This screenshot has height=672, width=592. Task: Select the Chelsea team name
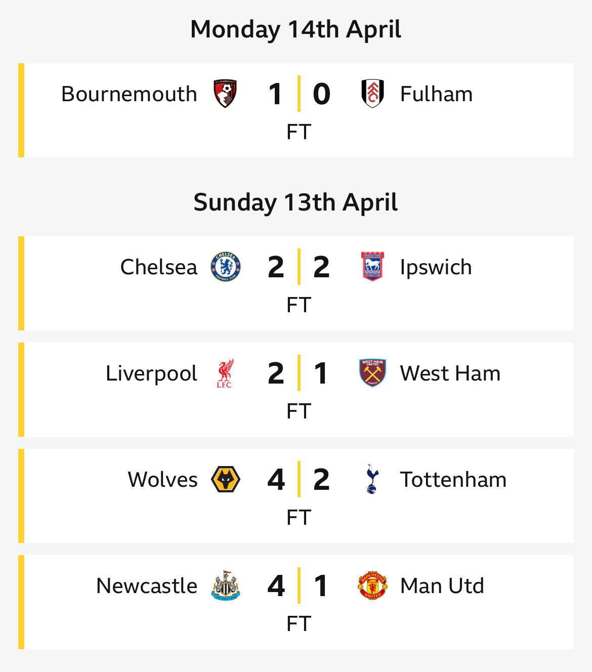158,267
